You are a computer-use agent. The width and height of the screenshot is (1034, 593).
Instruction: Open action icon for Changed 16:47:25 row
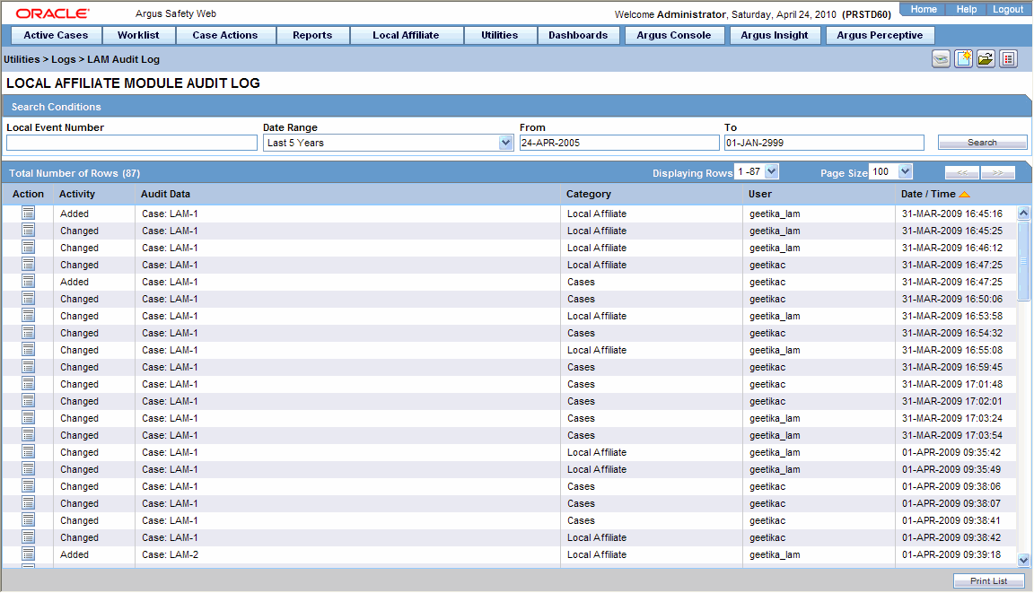pos(28,265)
